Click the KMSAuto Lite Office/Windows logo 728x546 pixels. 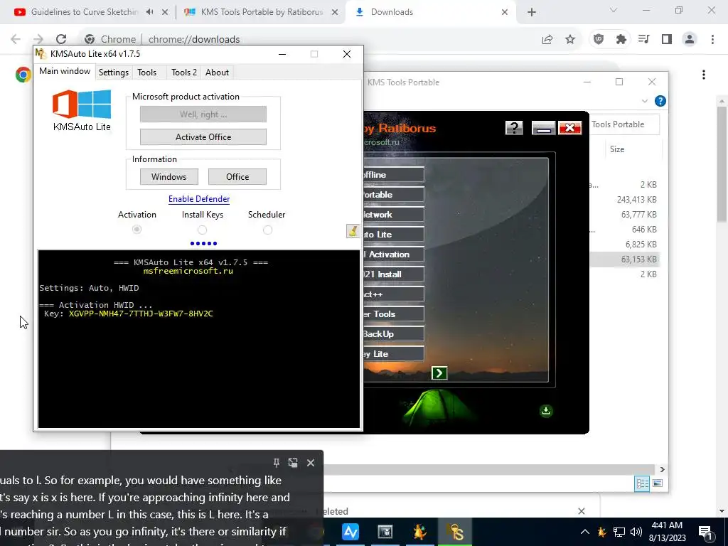[x=82, y=105]
